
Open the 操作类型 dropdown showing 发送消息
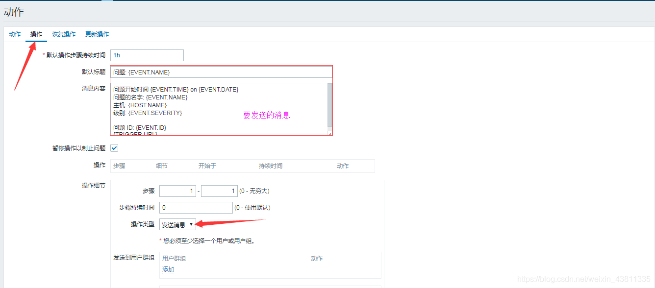point(177,224)
